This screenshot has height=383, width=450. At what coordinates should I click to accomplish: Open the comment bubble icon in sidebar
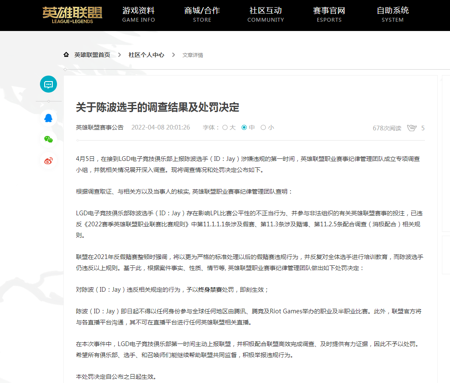[48, 84]
